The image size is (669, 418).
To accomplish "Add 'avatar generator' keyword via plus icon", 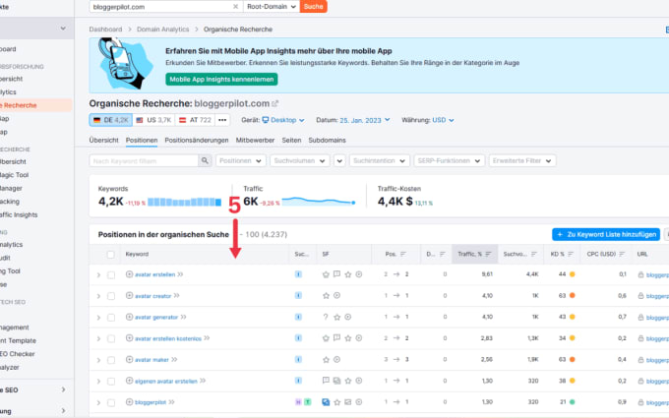I will [x=129, y=317].
